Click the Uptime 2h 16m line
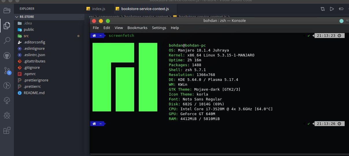349x156 pixels. click(x=185, y=60)
